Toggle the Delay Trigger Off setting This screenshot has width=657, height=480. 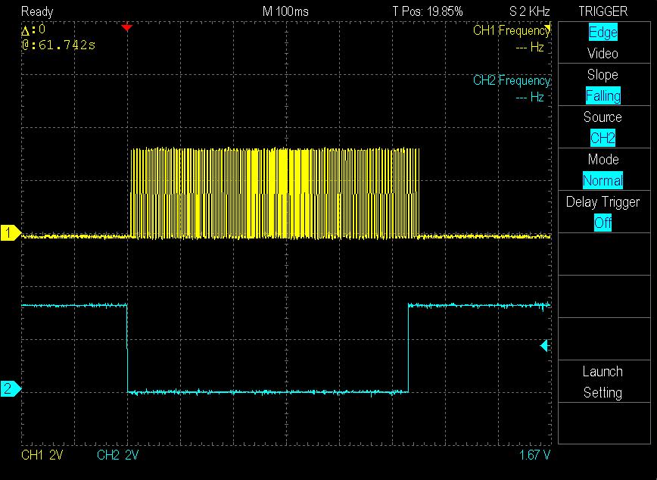[603, 223]
